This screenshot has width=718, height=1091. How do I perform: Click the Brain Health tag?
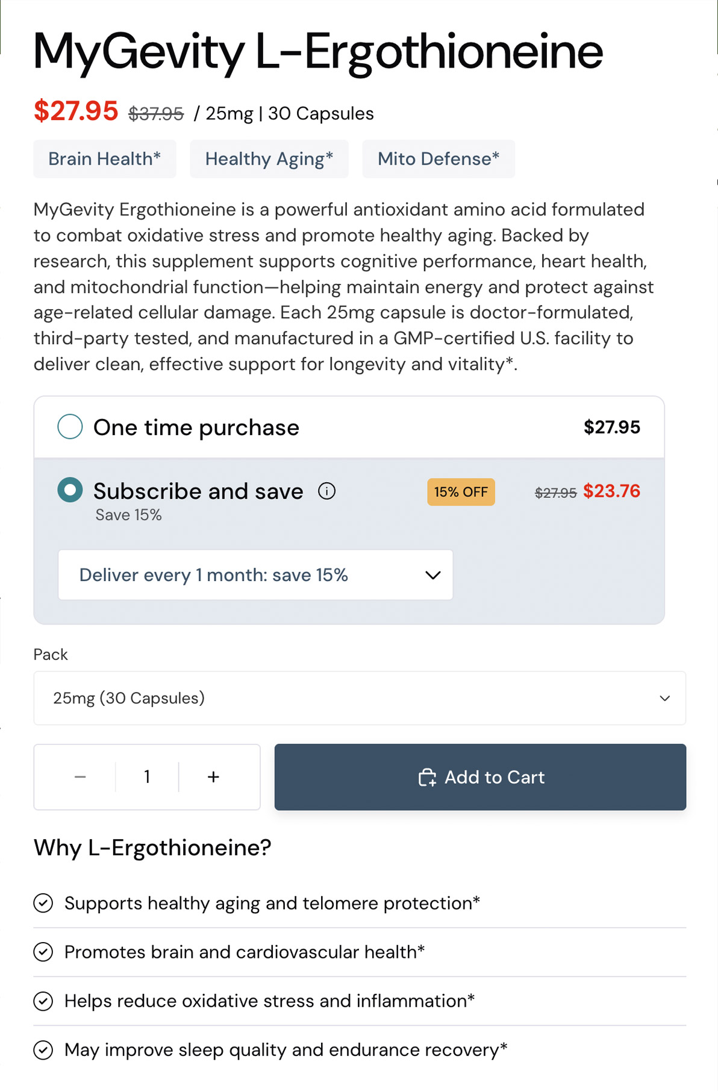click(x=105, y=159)
